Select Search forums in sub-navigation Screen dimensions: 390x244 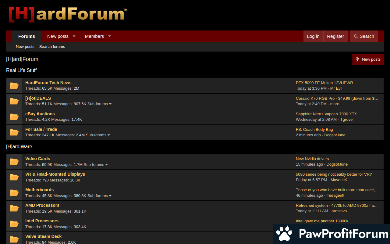click(x=52, y=47)
